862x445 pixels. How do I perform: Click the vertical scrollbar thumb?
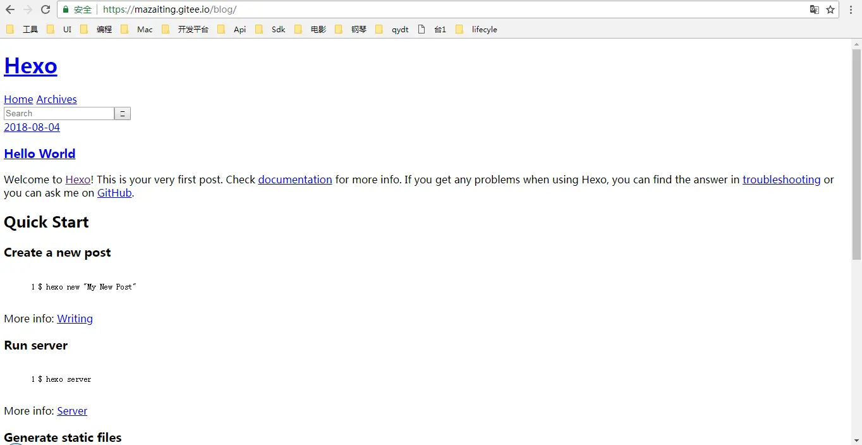(x=856, y=154)
